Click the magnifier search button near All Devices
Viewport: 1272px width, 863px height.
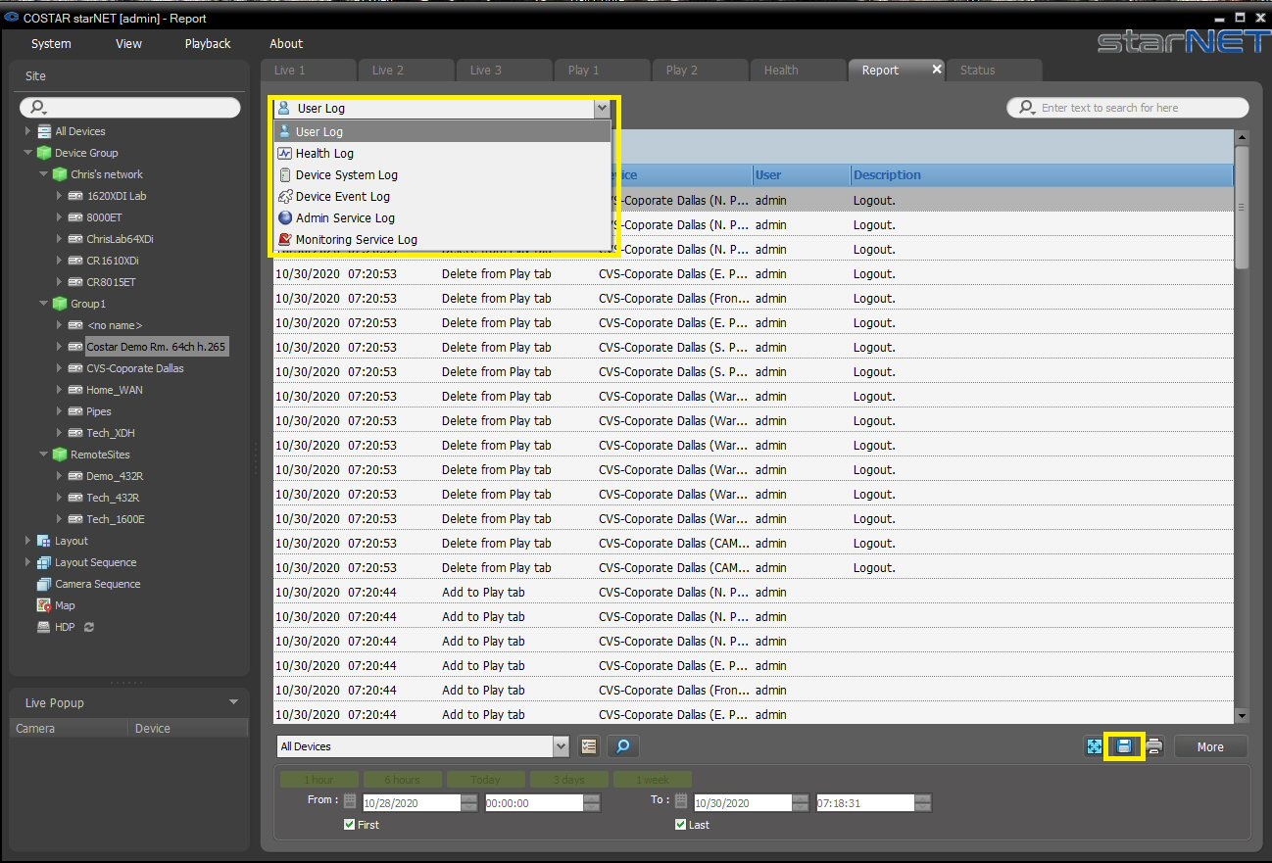click(x=622, y=746)
